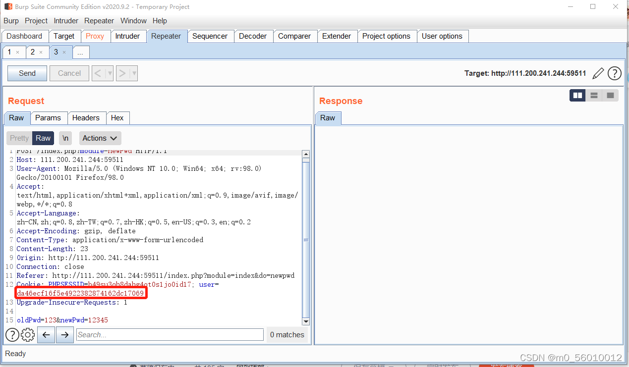Click the 0 matches label
The image size is (629, 367).
pyautogui.click(x=287, y=335)
